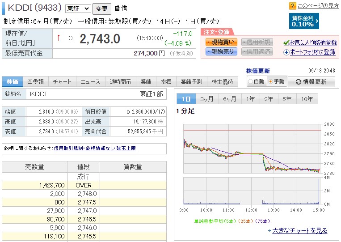Select the 6ヶ月 chart period tab
The width and height of the screenshot is (341, 242).
tap(230, 99)
